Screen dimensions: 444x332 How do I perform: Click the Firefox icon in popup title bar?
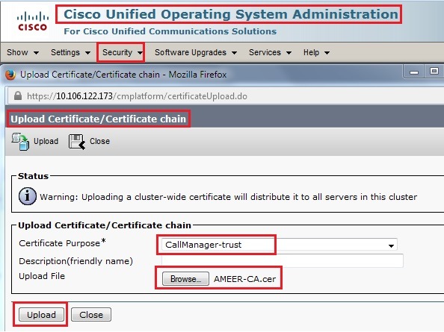(x=10, y=75)
